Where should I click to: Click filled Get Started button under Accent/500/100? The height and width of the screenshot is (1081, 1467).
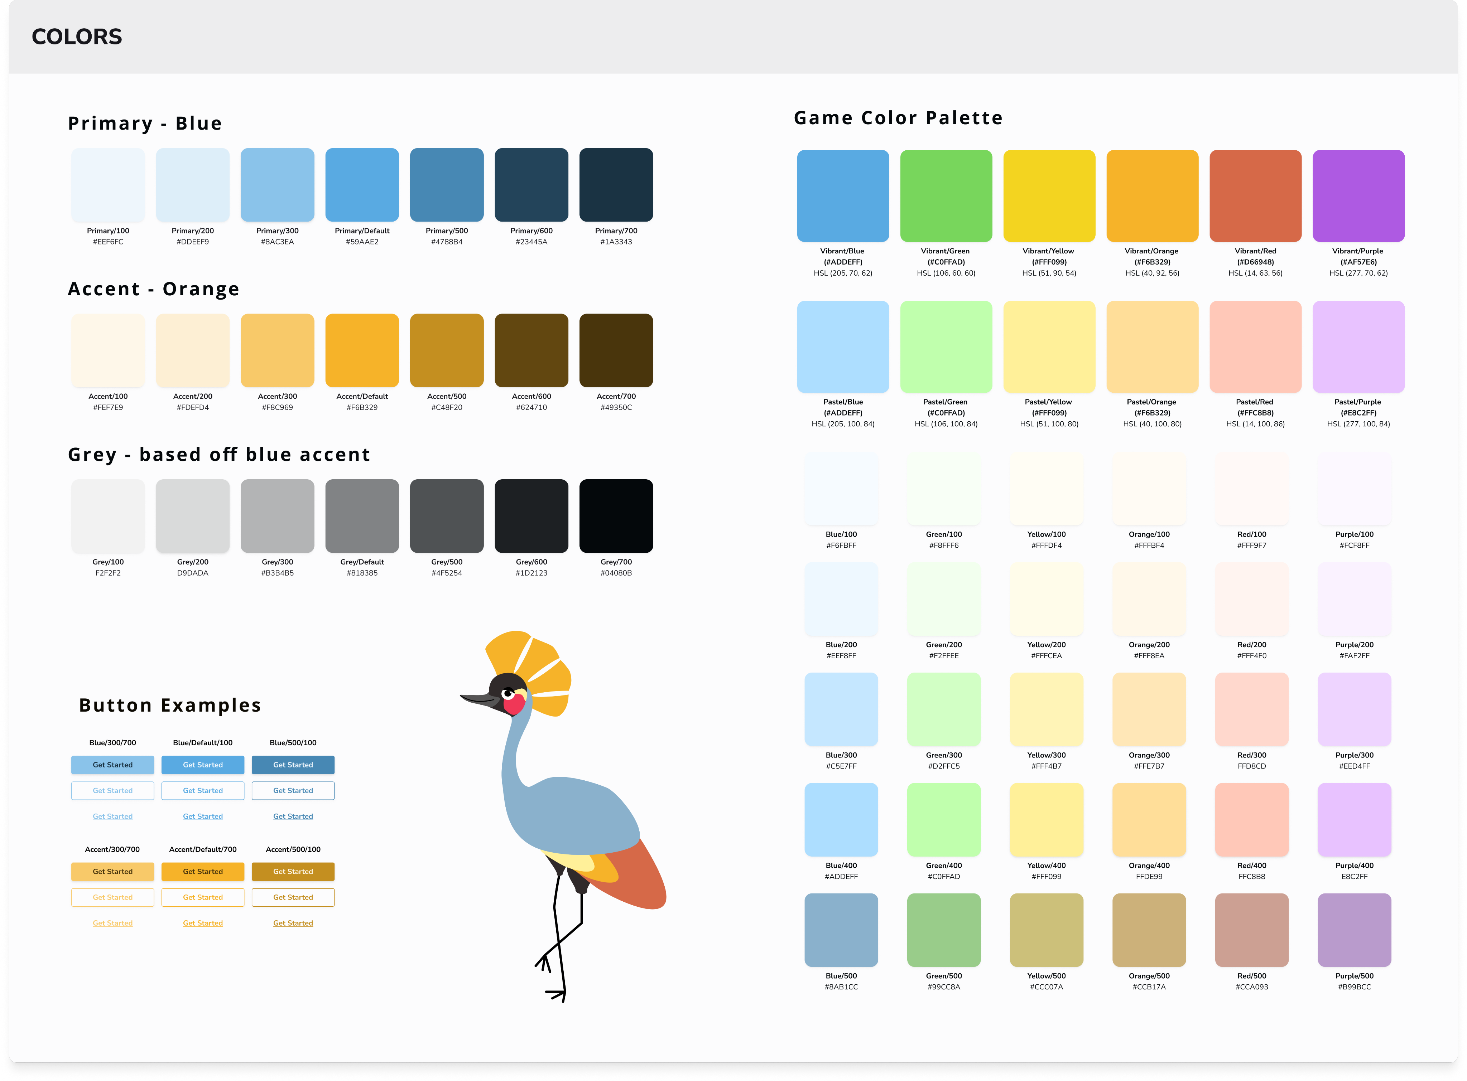tap(293, 872)
